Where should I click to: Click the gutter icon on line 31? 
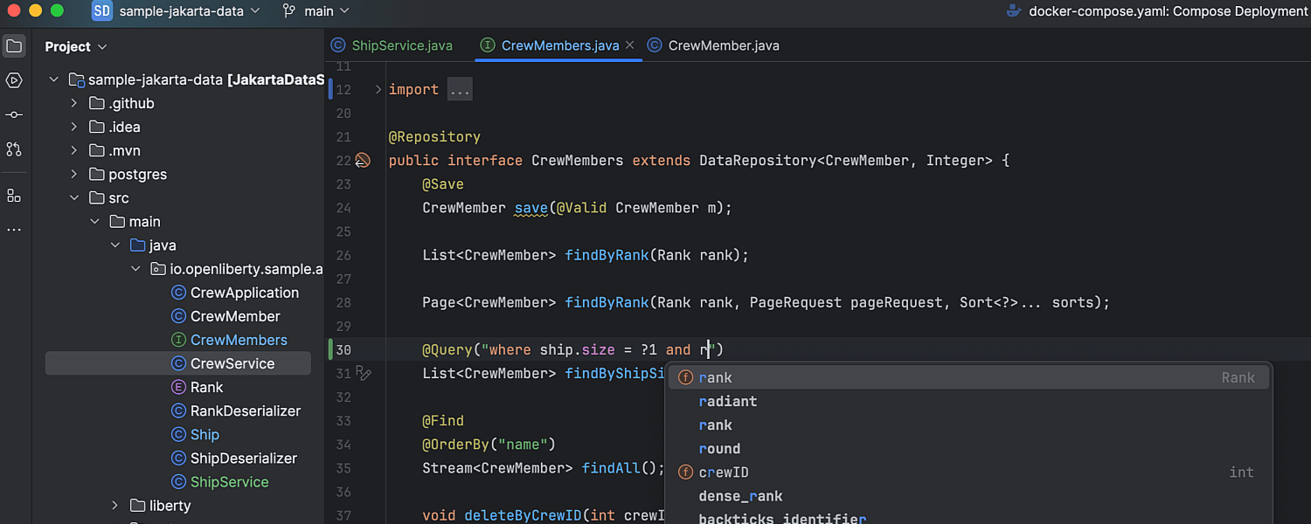click(364, 374)
